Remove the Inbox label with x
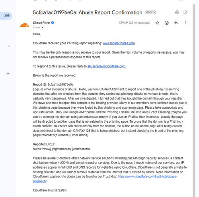Screen dimensions: 199x197 tap(154, 12)
